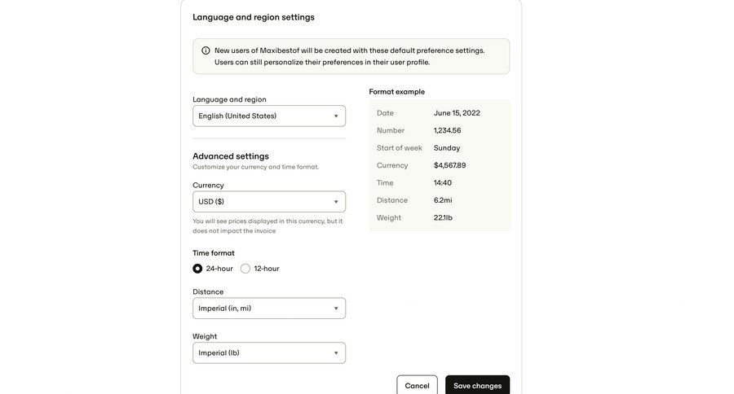
Task: Click the 22.1lb weight example
Action: 443,218
